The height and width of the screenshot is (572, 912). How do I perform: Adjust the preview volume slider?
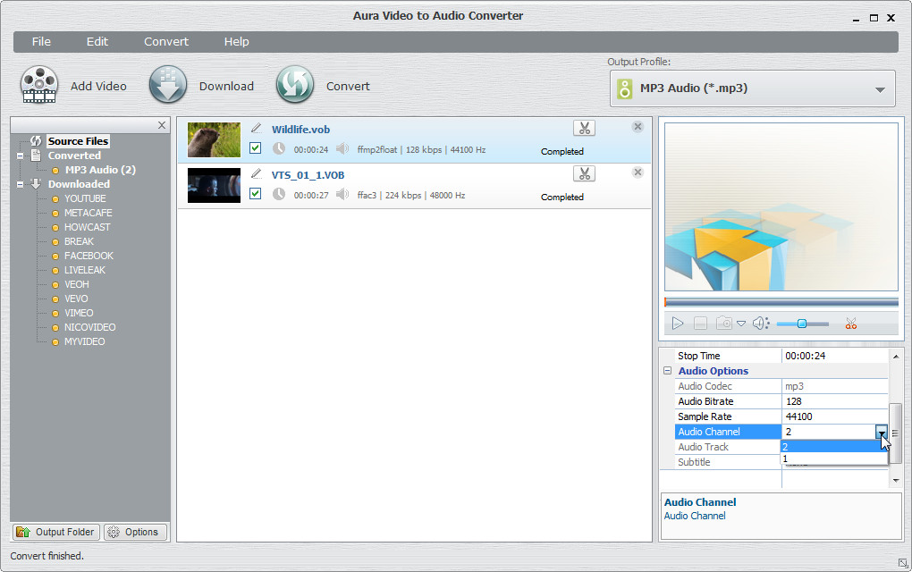[x=802, y=324]
